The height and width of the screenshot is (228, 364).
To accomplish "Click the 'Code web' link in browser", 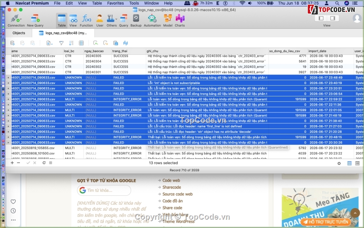I will 171,180.
